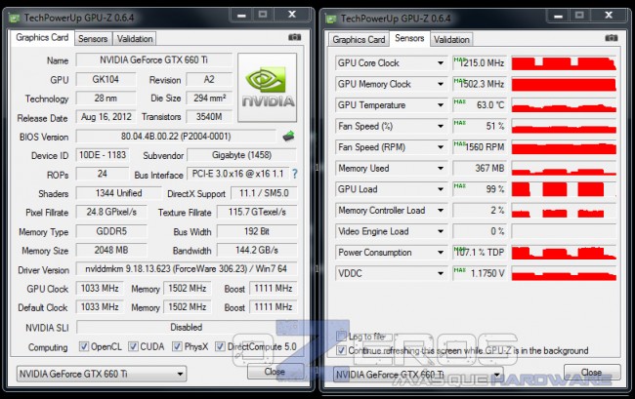Open the Fan Speed (%) sensor dropdown
Image resolution: width=635 pixels, height=399 pixels.
coord(441,126)
